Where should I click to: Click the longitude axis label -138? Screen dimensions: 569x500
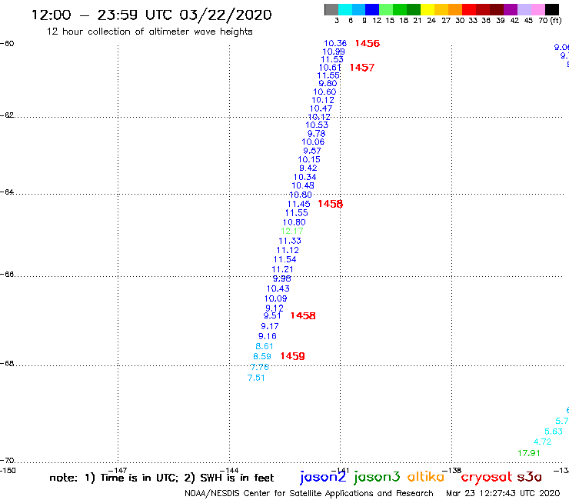point(452,470)
